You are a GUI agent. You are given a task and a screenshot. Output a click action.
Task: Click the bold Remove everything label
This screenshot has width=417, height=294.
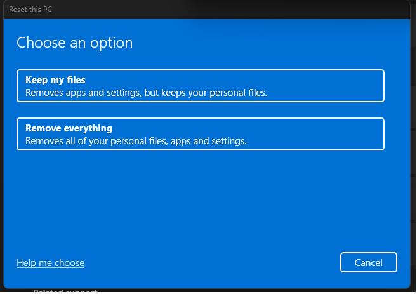tap(69, 128)
